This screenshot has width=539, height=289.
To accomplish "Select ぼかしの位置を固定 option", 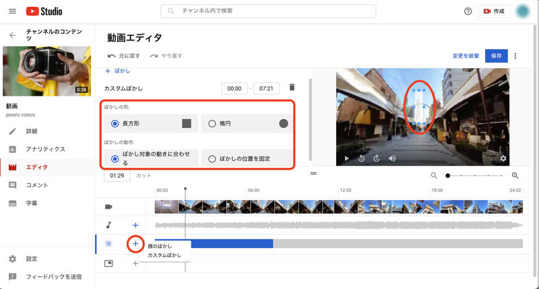I will 247,158.
